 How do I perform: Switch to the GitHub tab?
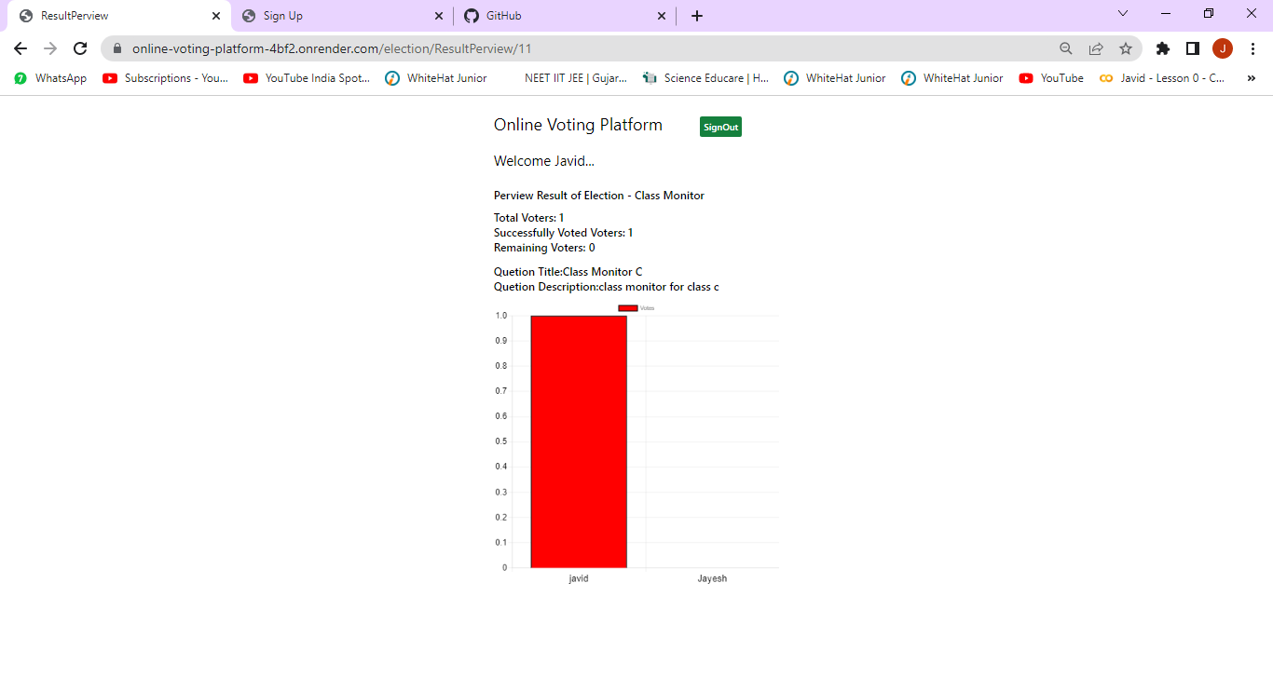(x=550, y=16)
